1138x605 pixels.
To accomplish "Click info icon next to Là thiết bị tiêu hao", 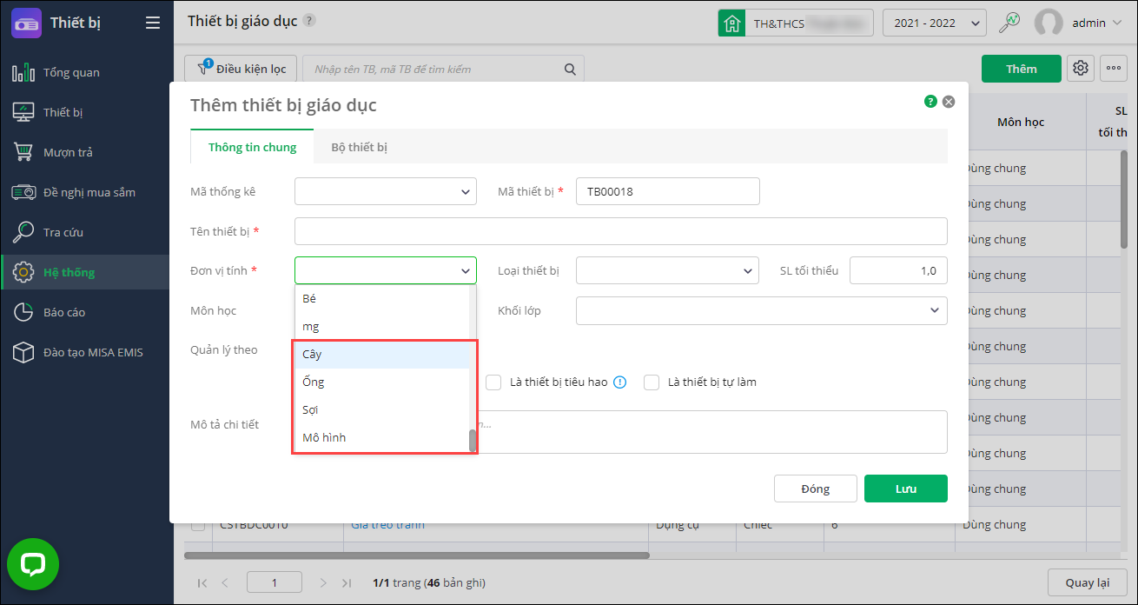I will pos(619,382).
